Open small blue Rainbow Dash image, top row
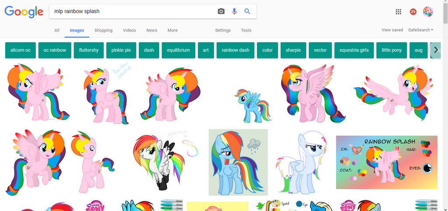This screenshot has width=448, height=211. 252,106
